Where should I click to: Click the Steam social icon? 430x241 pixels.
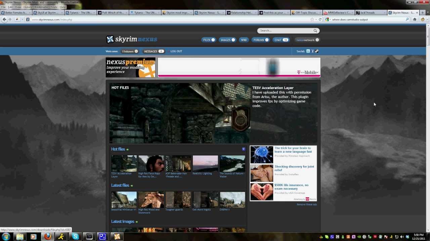coord(316,51)
